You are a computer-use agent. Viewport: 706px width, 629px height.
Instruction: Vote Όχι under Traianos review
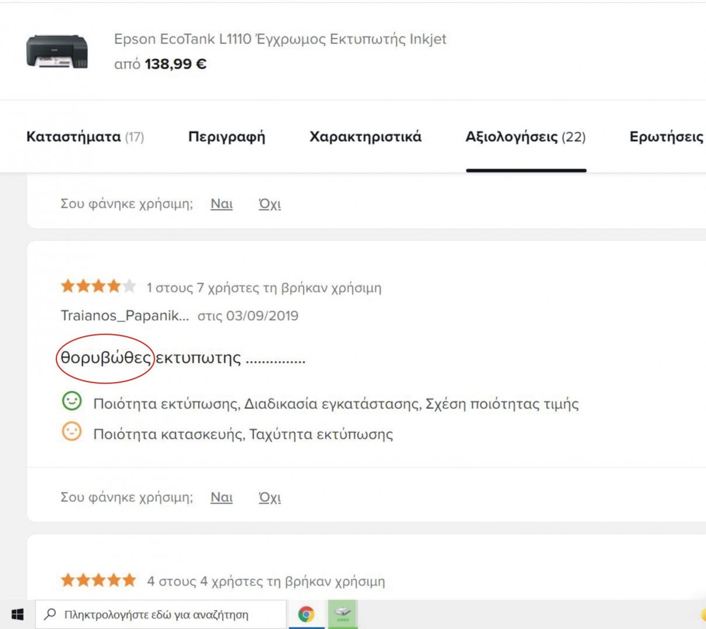pos(270,497)
